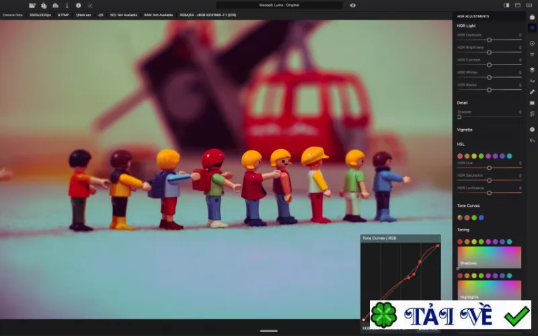
Task: Click the RAW: Not Available text
Action: (159, 15)
